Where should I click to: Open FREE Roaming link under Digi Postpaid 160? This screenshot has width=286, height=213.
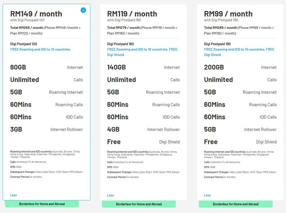point(142,52)
